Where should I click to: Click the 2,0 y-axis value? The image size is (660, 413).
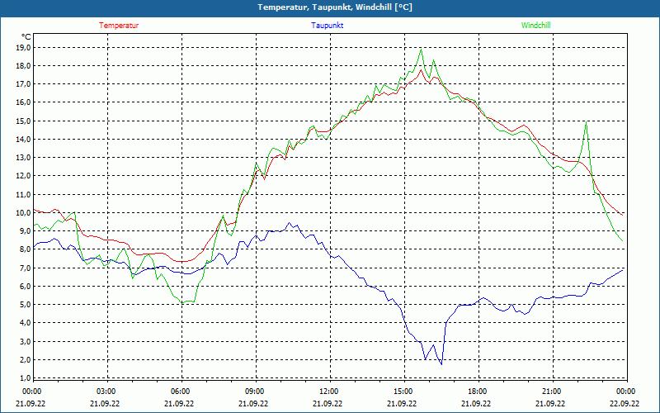25,359
